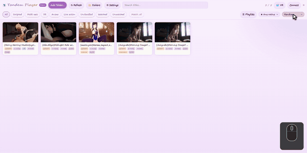The height and width of the screenshot is (153, 307).
Task: Toggle the Watched filter chip
Action: (x=102, y=14)
